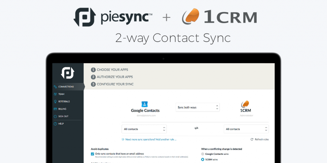The height and width of the screenshot is (163, 327).
Task: Click the Refresh rules button
Action: 259,139
